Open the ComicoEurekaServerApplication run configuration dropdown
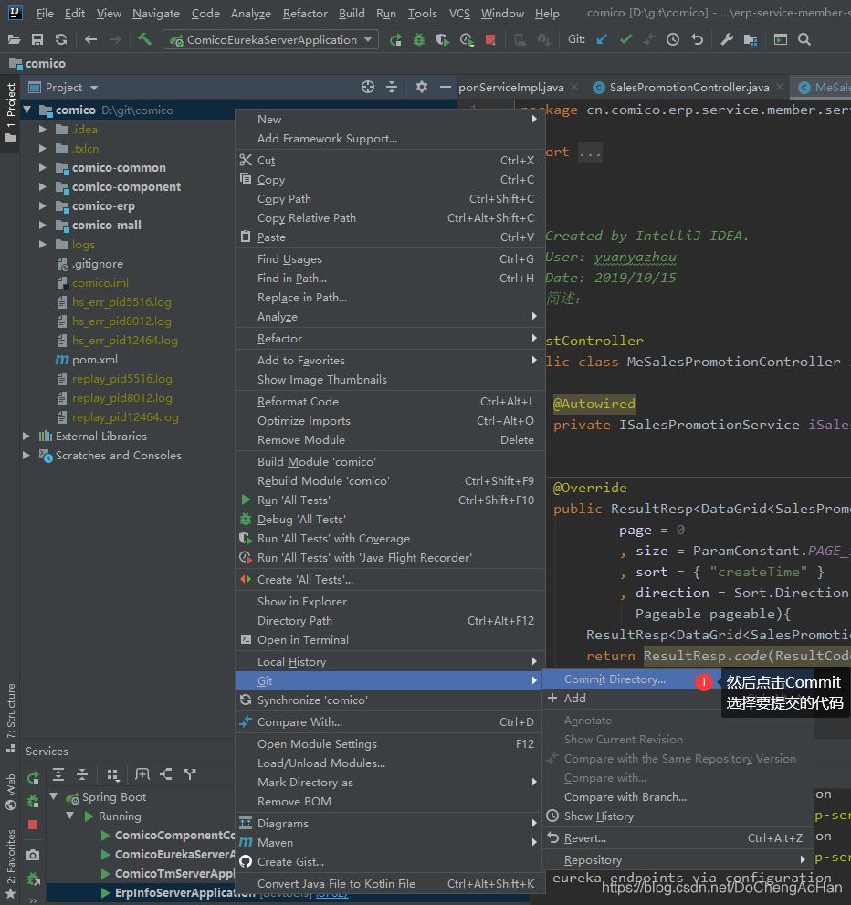 pos(271,40)
